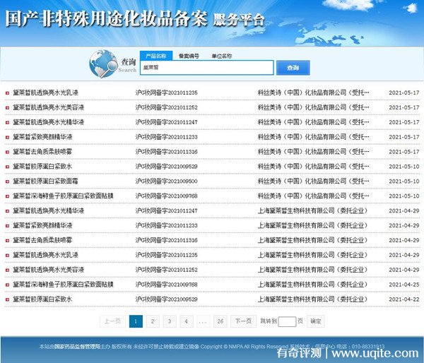Click red bullet beside 2021-04-25 鲟鱼子面贴膜 row

[7, 285]
